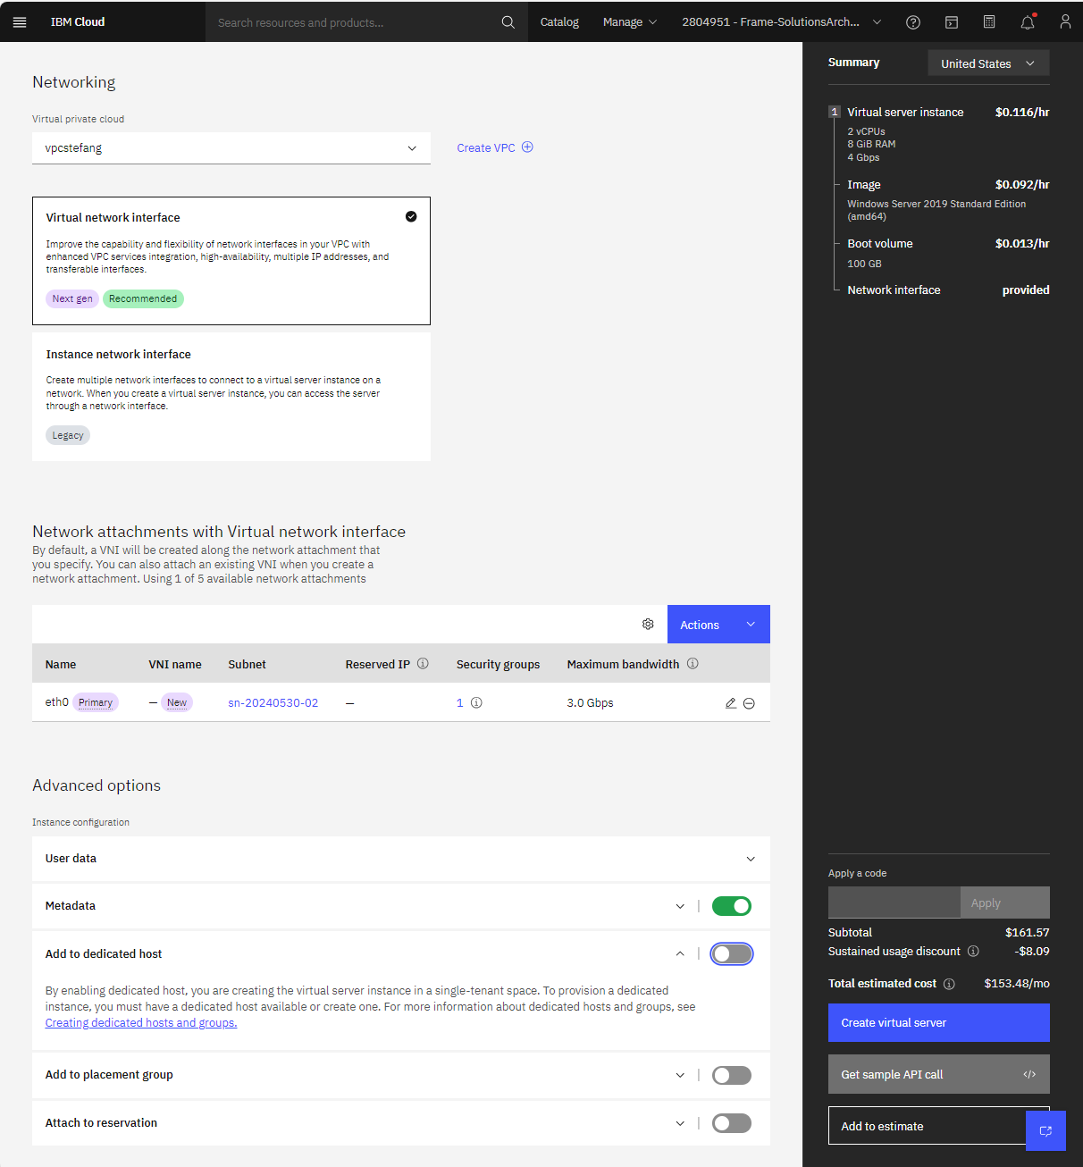Open the navigation hamburger menu
This screenshot has width=1083, height=1167.
[x=20, y=21]
